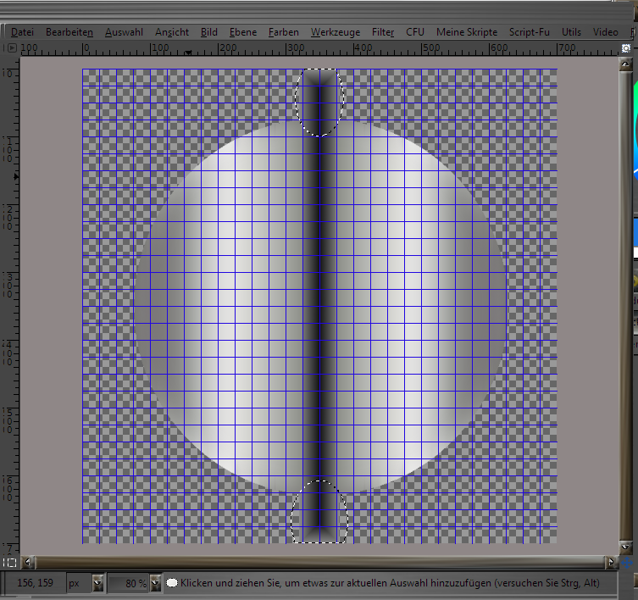
Task: Open the Farben menu
Action: click(283, 32)
